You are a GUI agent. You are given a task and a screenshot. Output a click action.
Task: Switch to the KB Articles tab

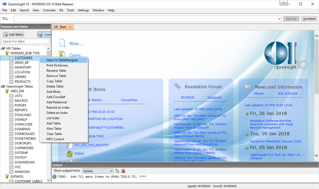pos(288,94)
